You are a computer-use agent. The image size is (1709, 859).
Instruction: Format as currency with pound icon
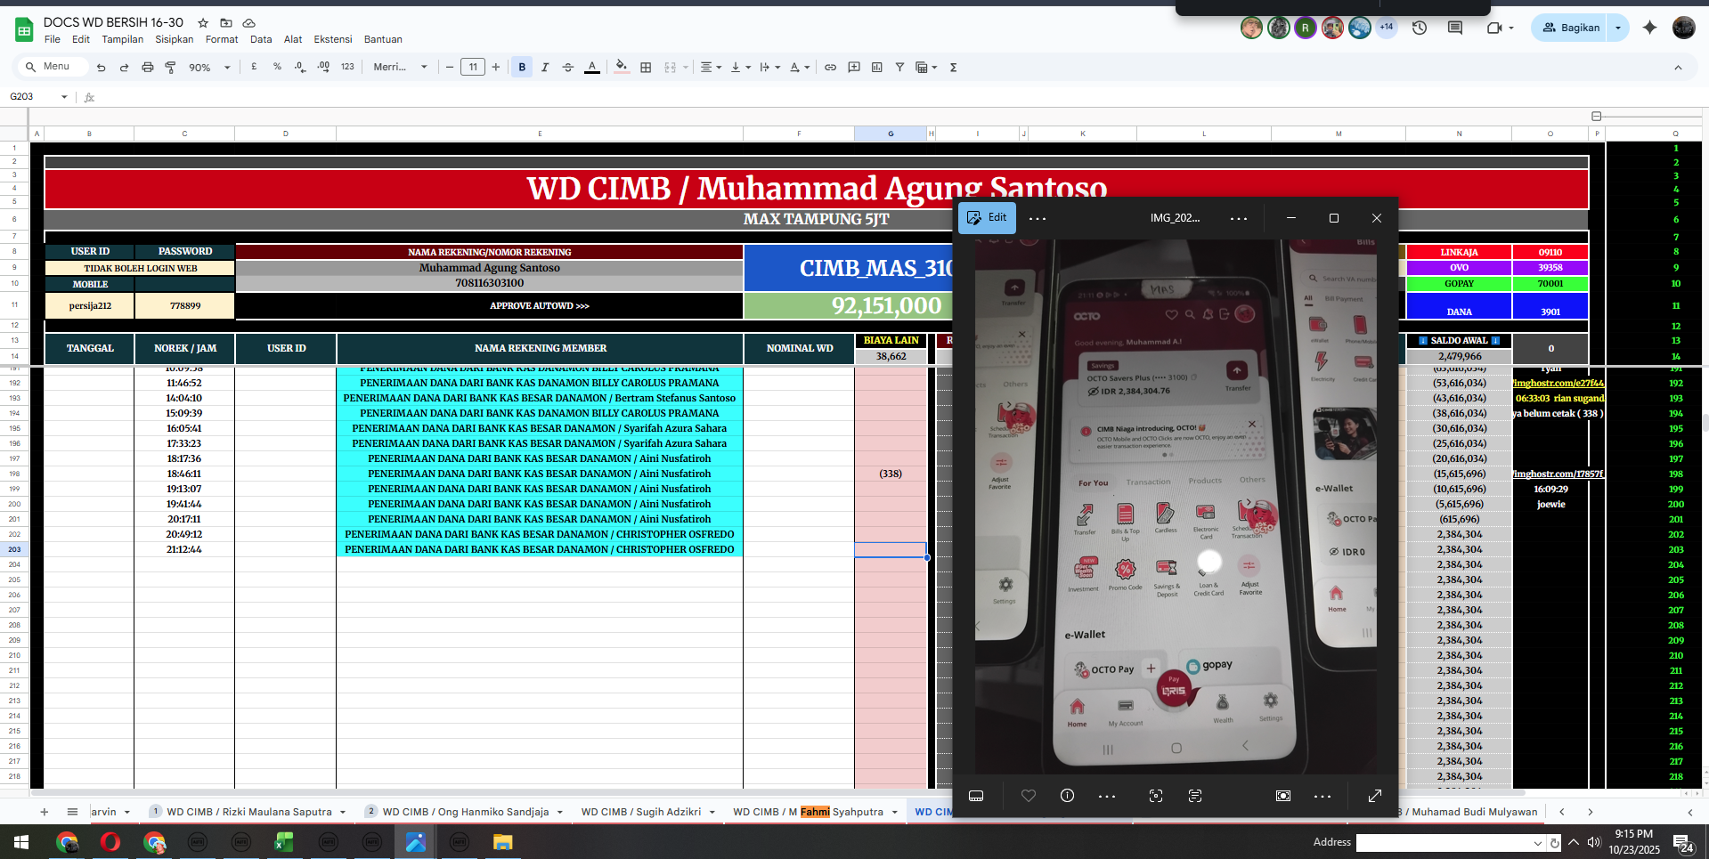[254, 67]
